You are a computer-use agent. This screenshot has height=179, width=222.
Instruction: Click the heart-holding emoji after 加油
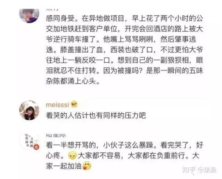tap(87, 166)
